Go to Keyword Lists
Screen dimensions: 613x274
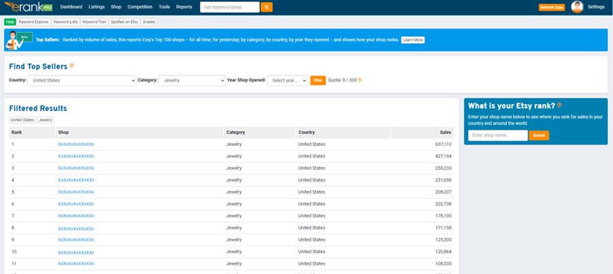click(x=65, y=22)
